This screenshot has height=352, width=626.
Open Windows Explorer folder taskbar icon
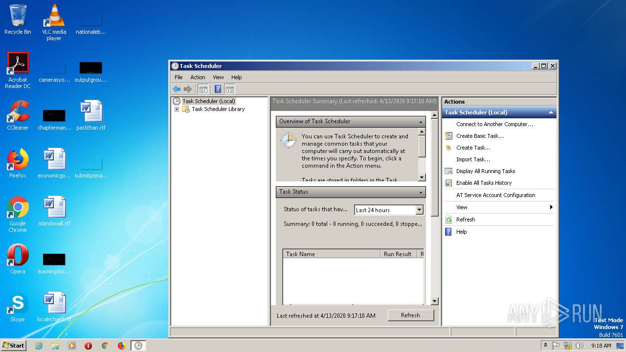55,346
